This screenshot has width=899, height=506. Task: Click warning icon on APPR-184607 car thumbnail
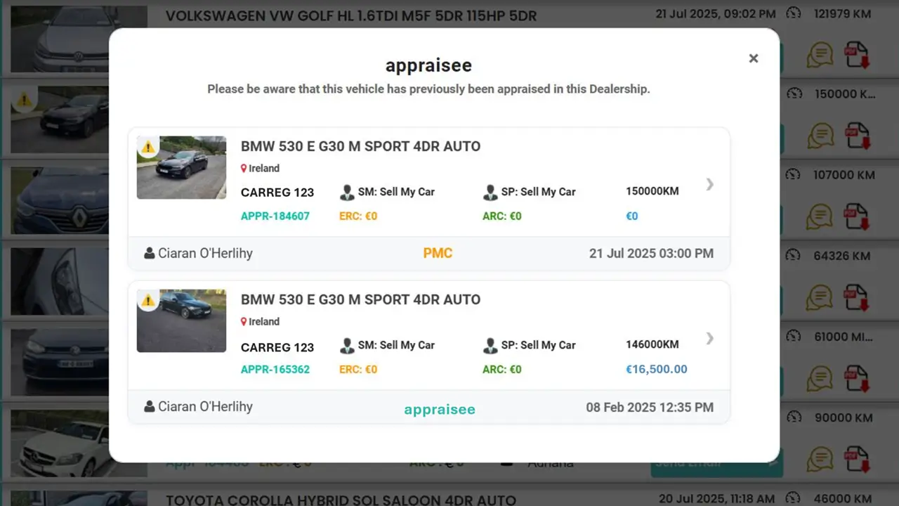147,148
